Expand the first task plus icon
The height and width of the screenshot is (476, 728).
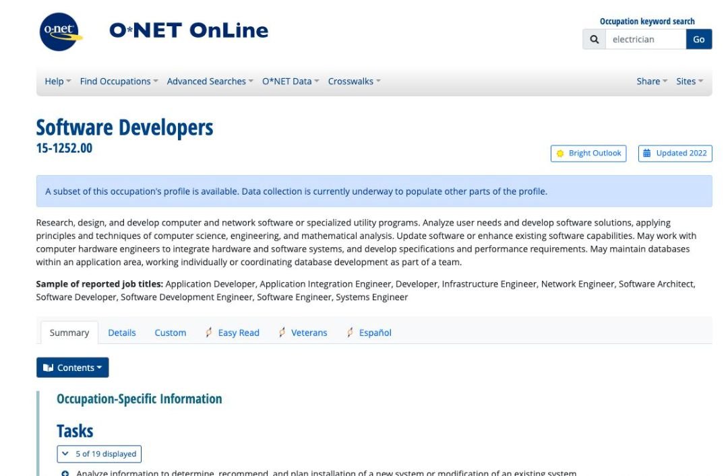[65, 473]
